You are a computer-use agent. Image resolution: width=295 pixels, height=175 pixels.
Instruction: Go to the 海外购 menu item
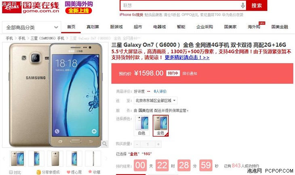click(254, 27)
